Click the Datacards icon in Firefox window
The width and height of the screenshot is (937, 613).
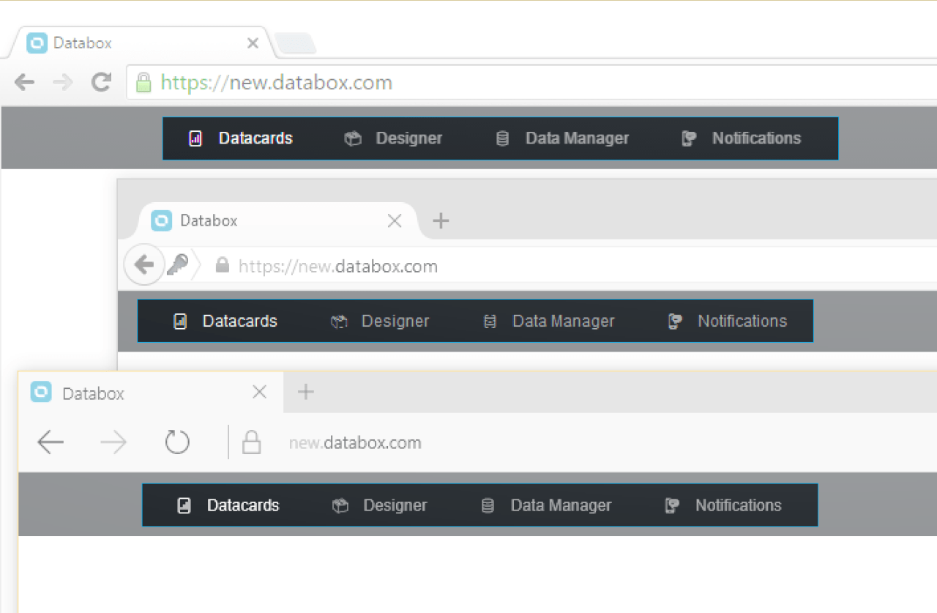180,322
